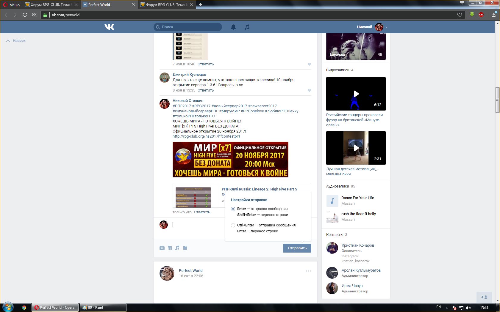Click in the Поиск search field

(188, 27)
